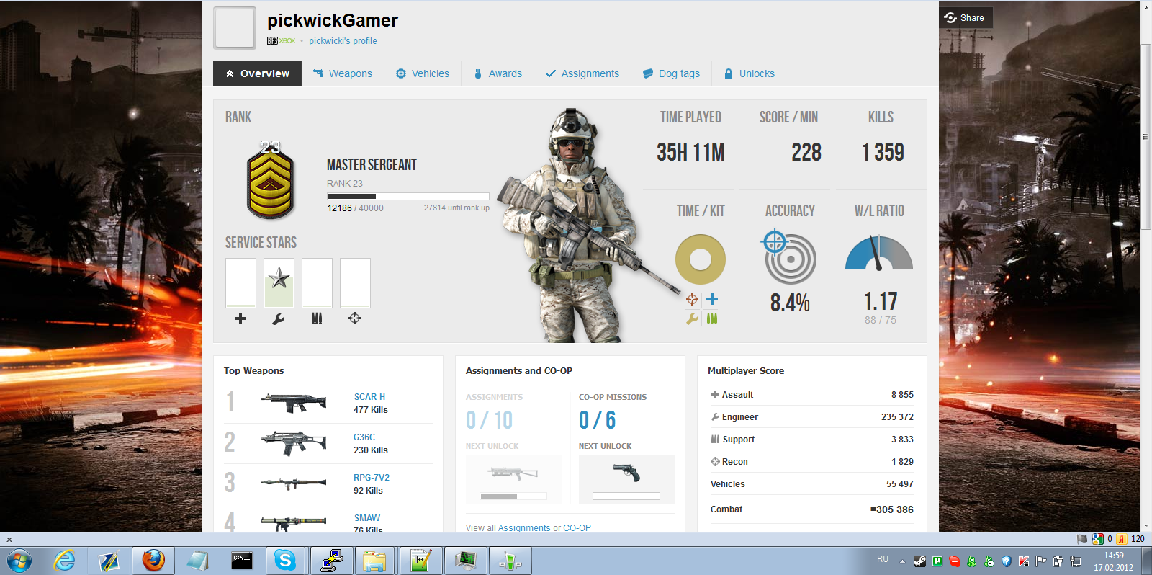
Task: Click the Vehicles row in Multiplayer Score
Action: tap(812, 484)
